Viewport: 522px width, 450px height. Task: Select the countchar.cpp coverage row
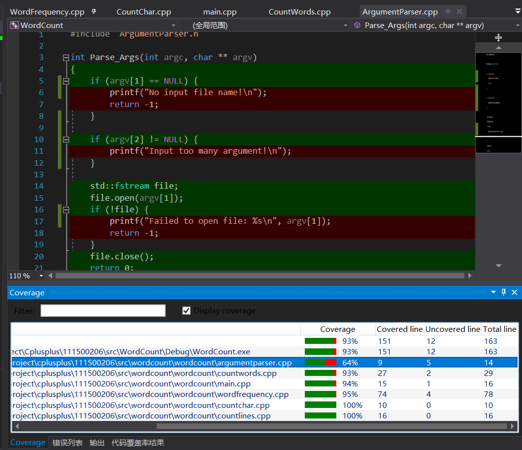(265, 405)
